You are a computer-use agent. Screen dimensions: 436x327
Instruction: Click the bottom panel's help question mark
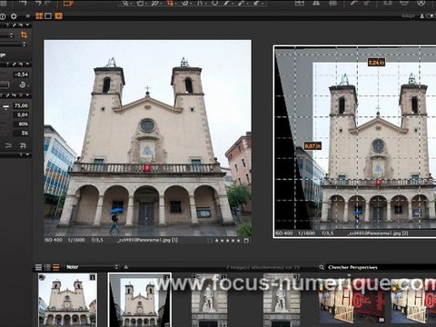point(21,154)
